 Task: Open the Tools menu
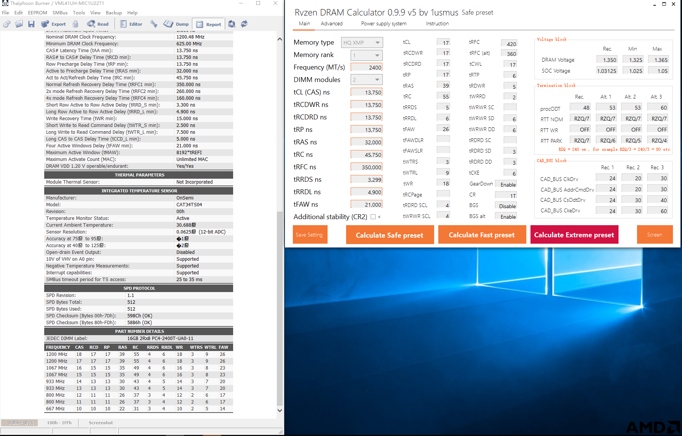[x=79, y=13]
